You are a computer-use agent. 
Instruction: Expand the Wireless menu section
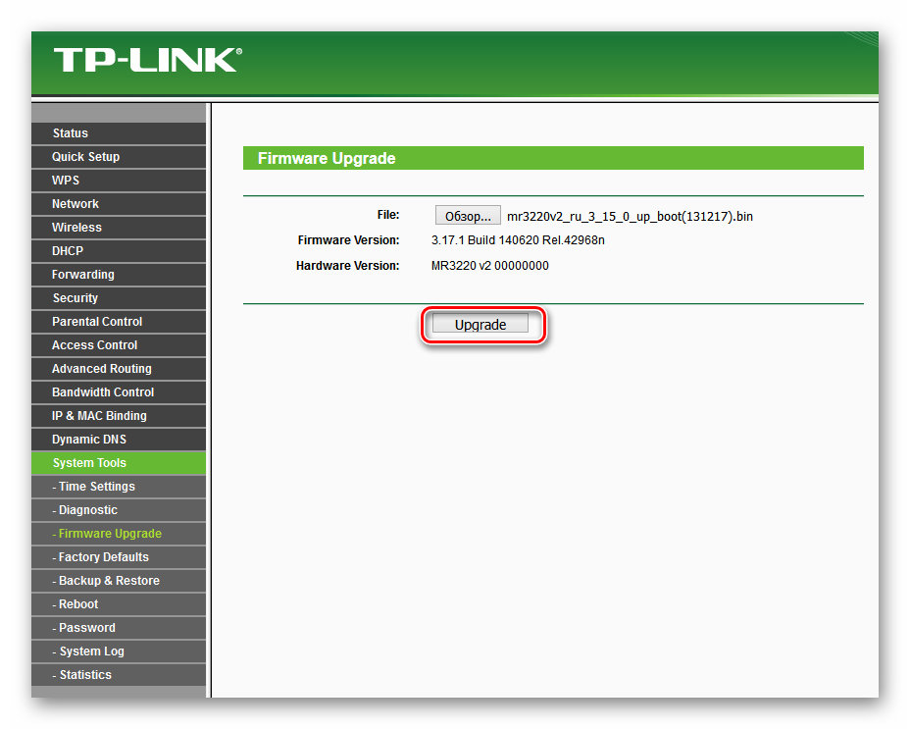76,228
